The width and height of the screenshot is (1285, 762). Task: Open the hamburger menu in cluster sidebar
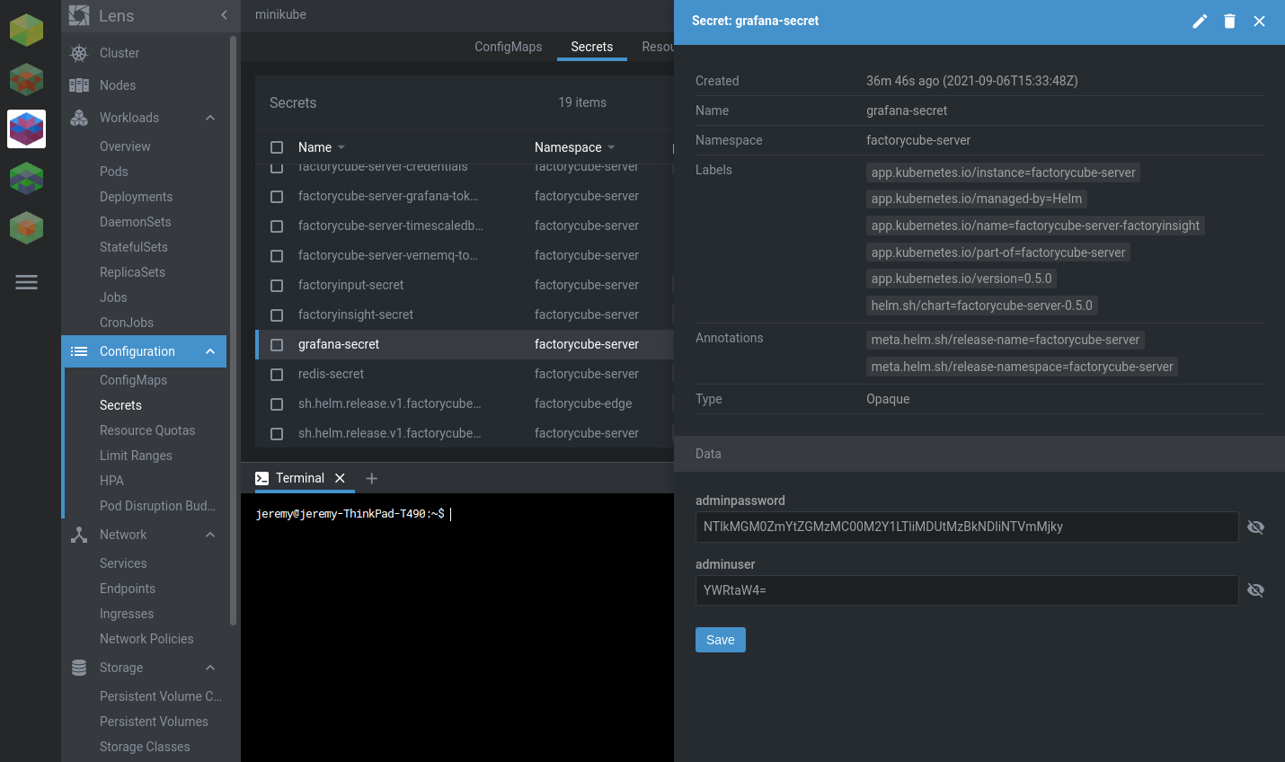tap(26, 282)
